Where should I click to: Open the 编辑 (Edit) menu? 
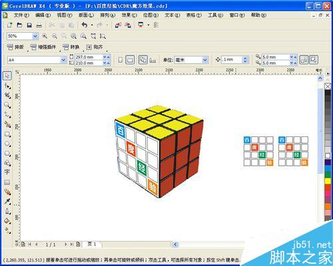coord(43,15)
